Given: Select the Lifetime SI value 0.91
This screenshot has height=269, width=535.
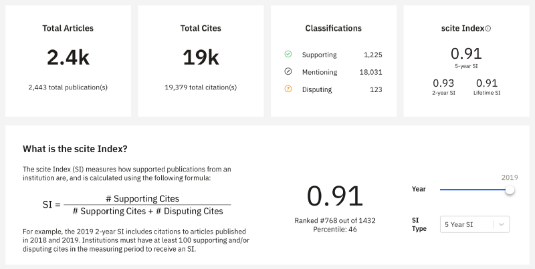Looking at the screenshot, I should 487,83.
